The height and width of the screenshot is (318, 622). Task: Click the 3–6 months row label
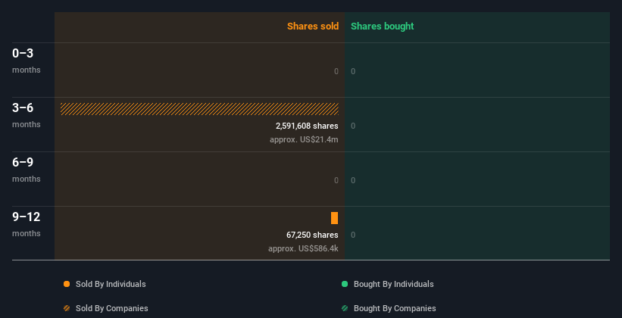27,115
